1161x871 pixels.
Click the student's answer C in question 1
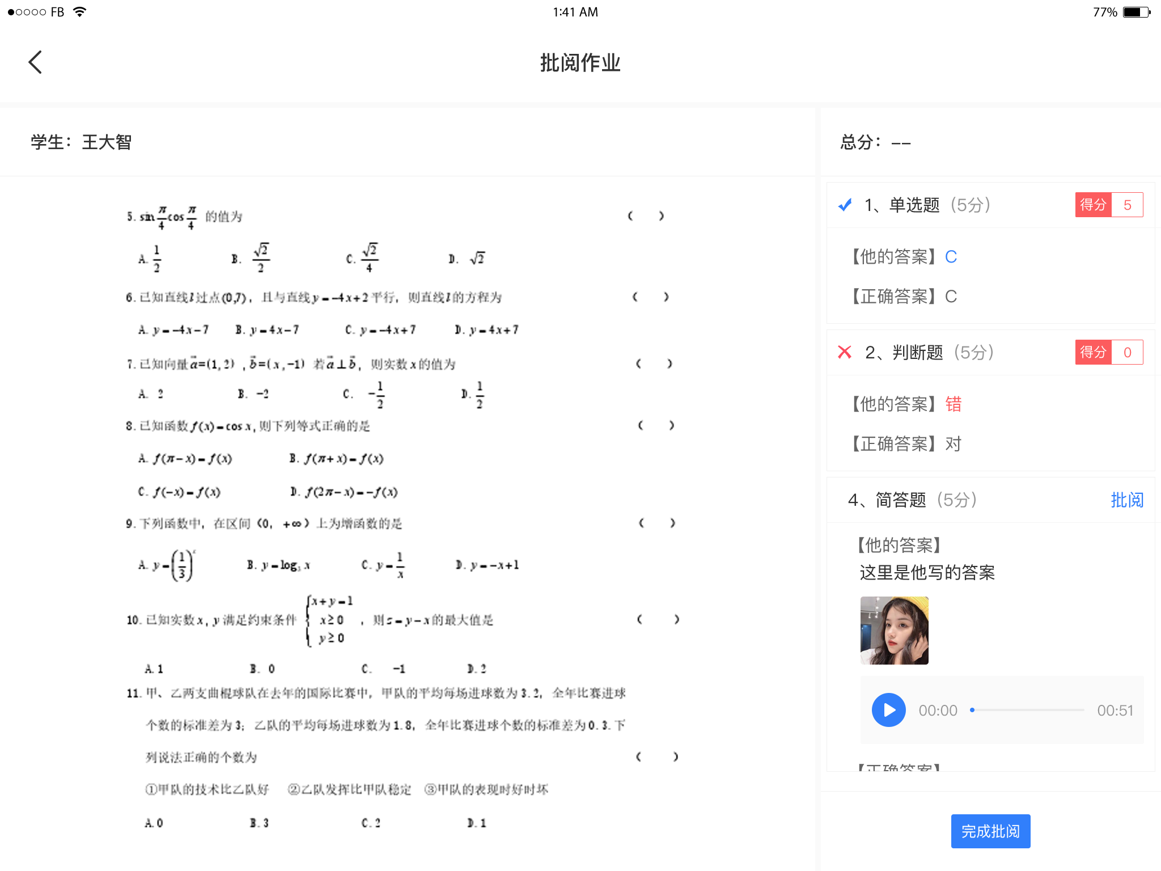[951, 257]
